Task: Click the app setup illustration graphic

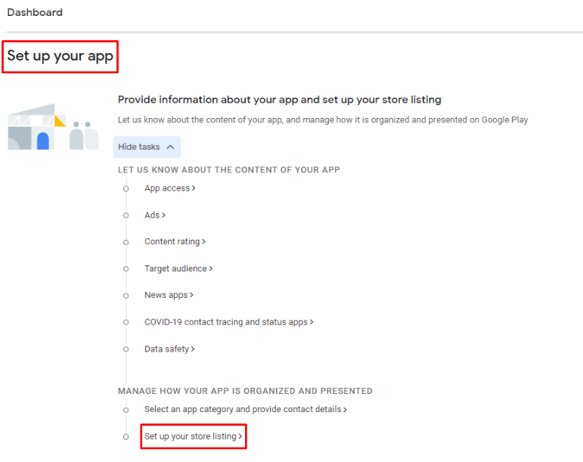Action: point(48,127)
